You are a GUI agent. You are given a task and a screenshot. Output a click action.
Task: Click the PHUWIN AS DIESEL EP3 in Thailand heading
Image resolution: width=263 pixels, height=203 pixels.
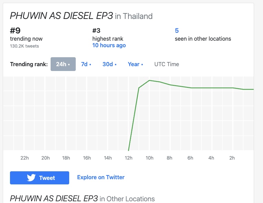click(x=81, y=16)
